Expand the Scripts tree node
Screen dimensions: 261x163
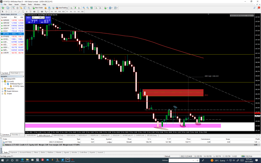pyautogui.click(x=3, y=93)
